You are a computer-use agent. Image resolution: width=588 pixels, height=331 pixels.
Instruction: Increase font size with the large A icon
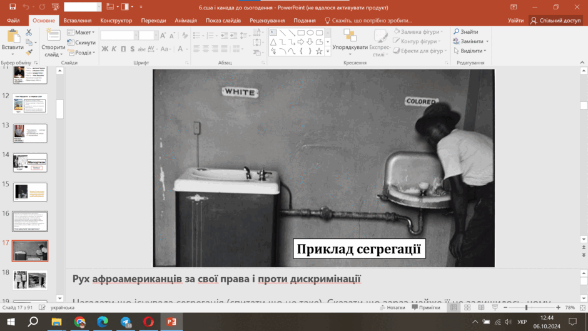coord(163,36)
